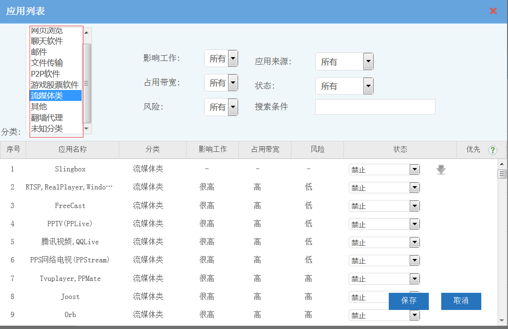508x329 pixels.
Task: Select 翻墙代理 category in list
Action: (47, 118)
